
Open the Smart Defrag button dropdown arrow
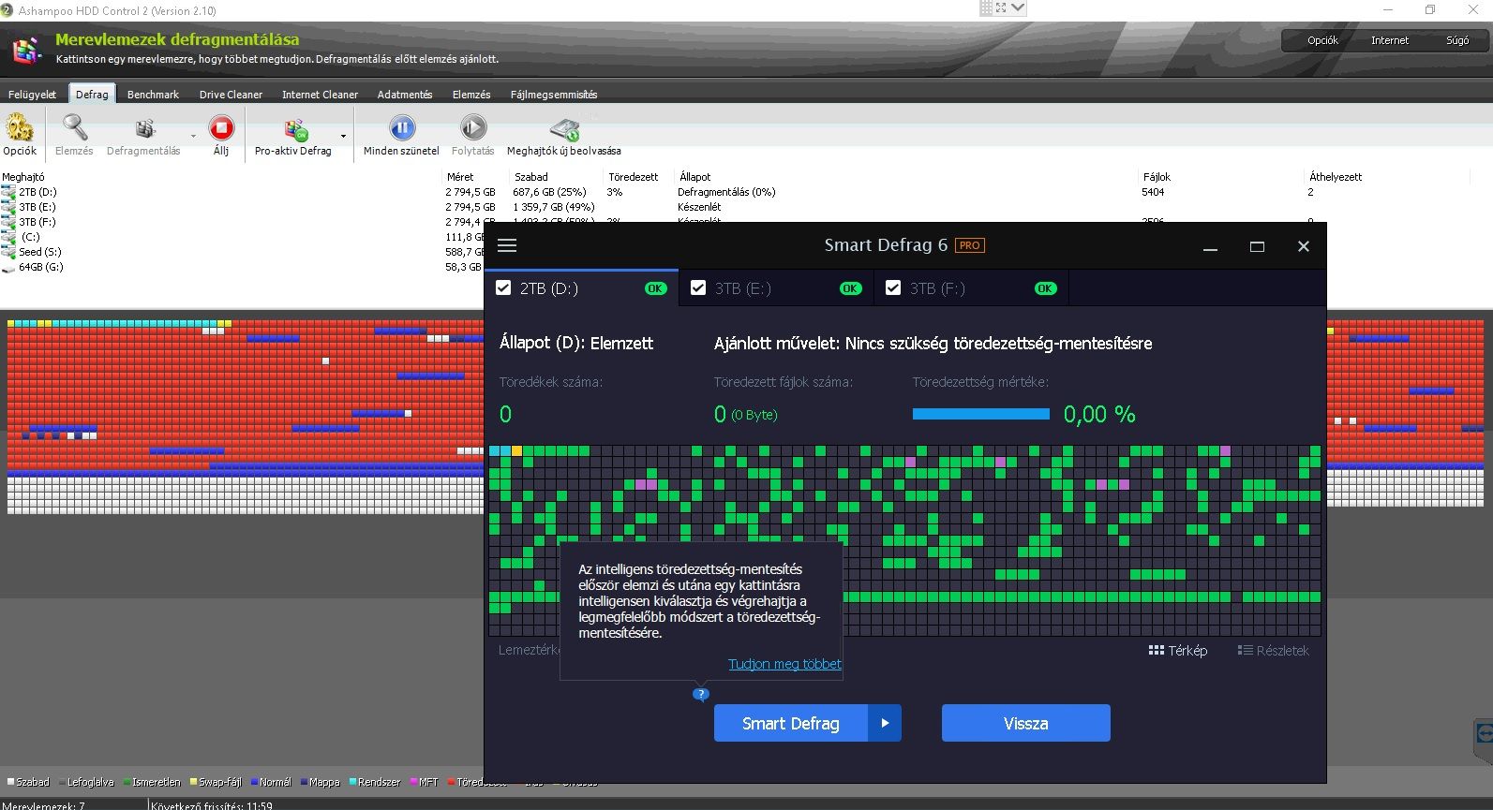[885, 723]
